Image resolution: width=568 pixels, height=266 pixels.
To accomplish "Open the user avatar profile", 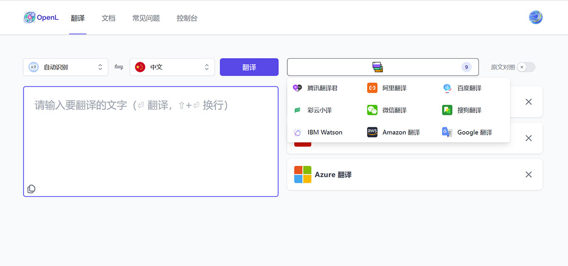I will point(535,18).
